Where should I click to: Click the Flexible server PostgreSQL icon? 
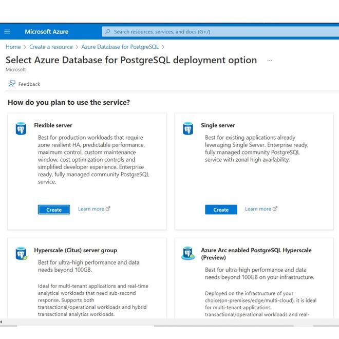click(x=21, y=128)
